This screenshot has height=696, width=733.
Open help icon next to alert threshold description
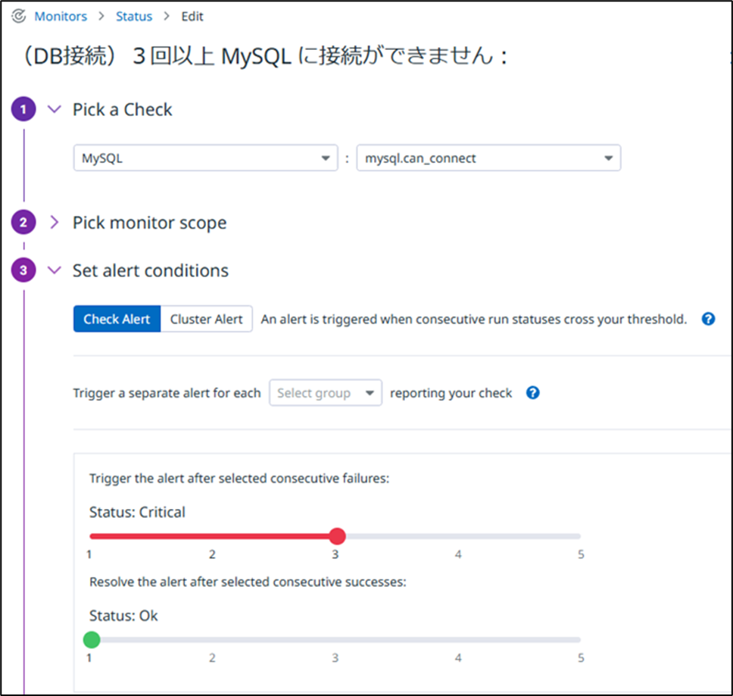[x=708, y=319]
